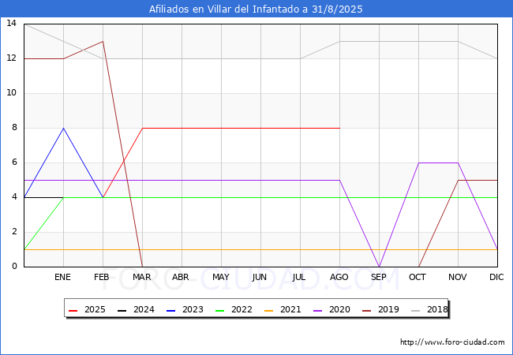Click the gray 2018 legend swatch
The height and width of the screenshot is (355, 513).
pyautogui.click(x=415, y=310)
